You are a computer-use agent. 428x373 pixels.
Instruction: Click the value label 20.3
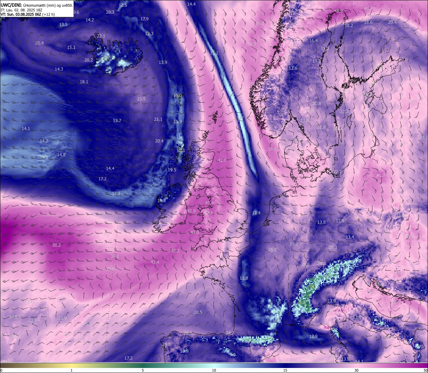click(x=110, y=12)
